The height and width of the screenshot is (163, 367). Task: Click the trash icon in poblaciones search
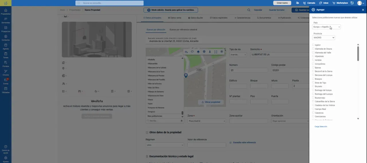181,121
